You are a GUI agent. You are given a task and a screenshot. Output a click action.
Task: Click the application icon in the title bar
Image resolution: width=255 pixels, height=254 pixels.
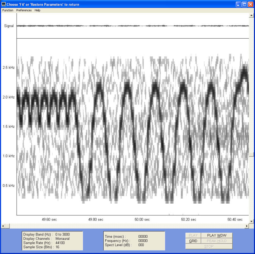tap(4, 4)
